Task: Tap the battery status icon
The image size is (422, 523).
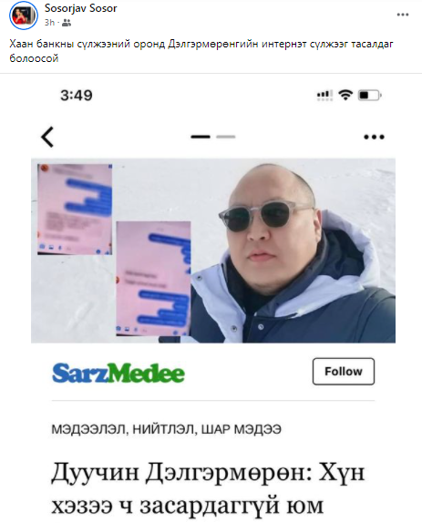Action: tap(370, 96)
